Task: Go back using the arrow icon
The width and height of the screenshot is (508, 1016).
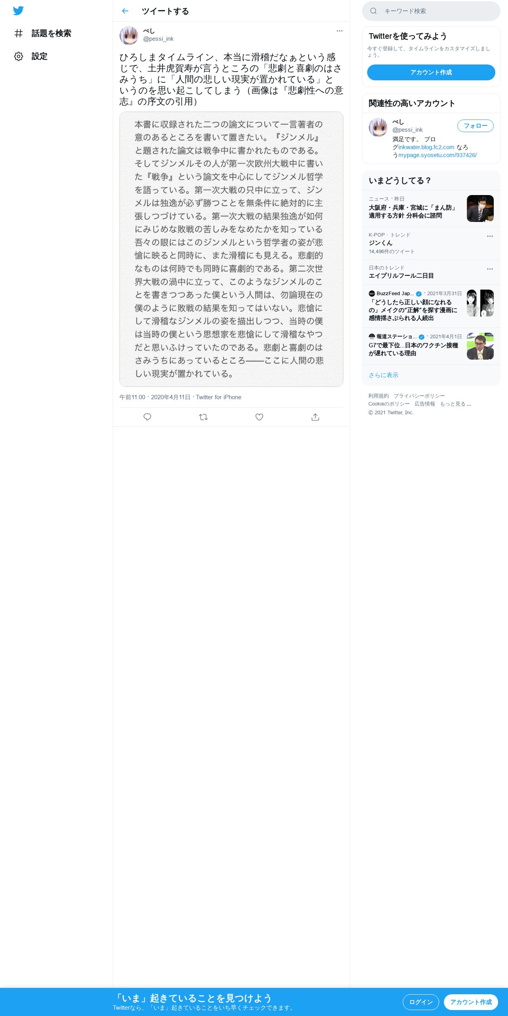Action: (x=125, y=11)
